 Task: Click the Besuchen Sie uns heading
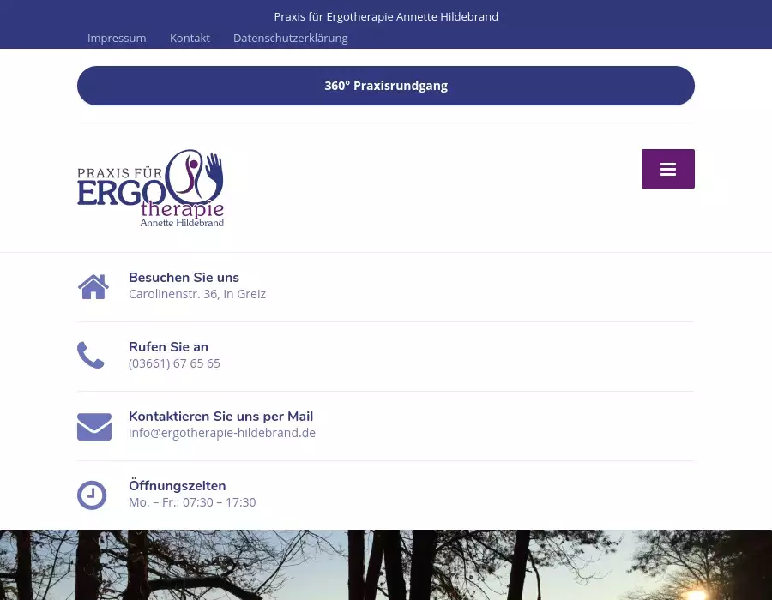click(184, 278)
